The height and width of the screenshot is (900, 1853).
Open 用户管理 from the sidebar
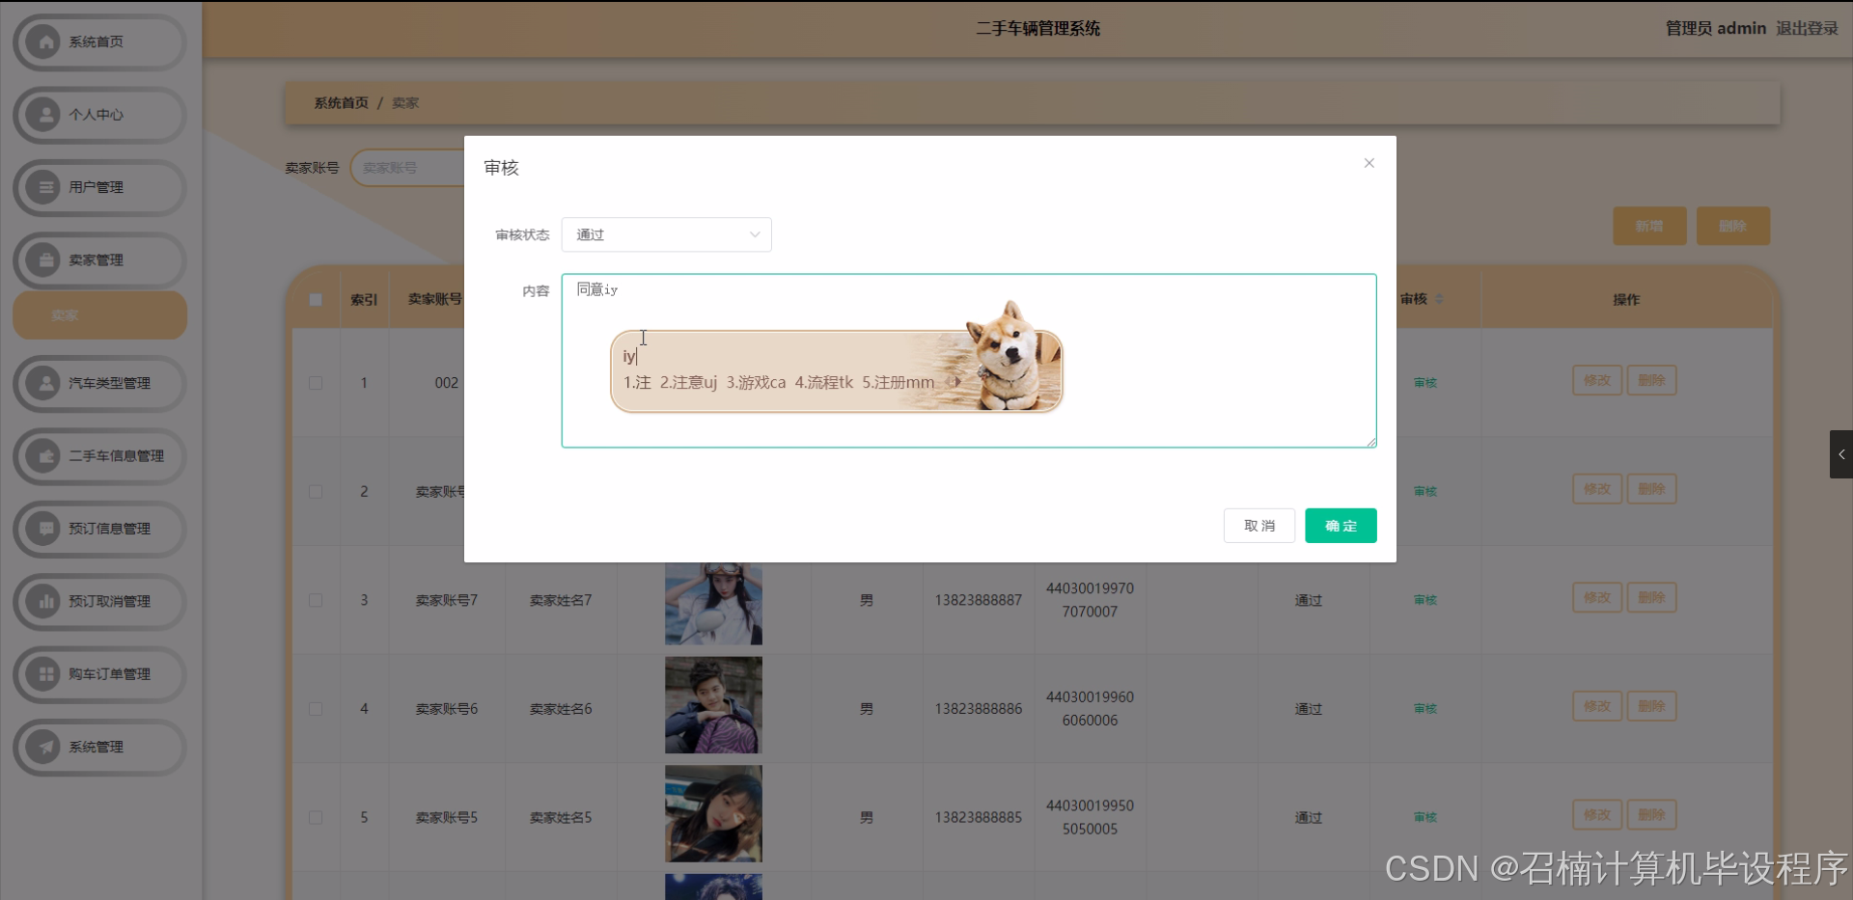[x=97, y=188]
